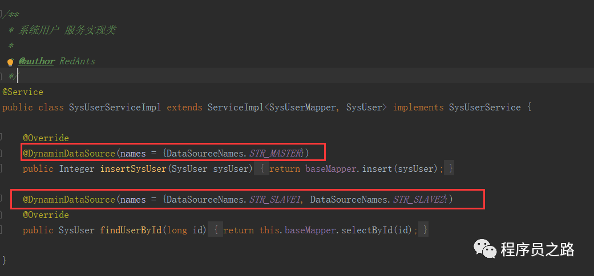Expand the folded insertSysUser method body
The image size is (594, 276).
pyautogui.click(x=261, y=169)
